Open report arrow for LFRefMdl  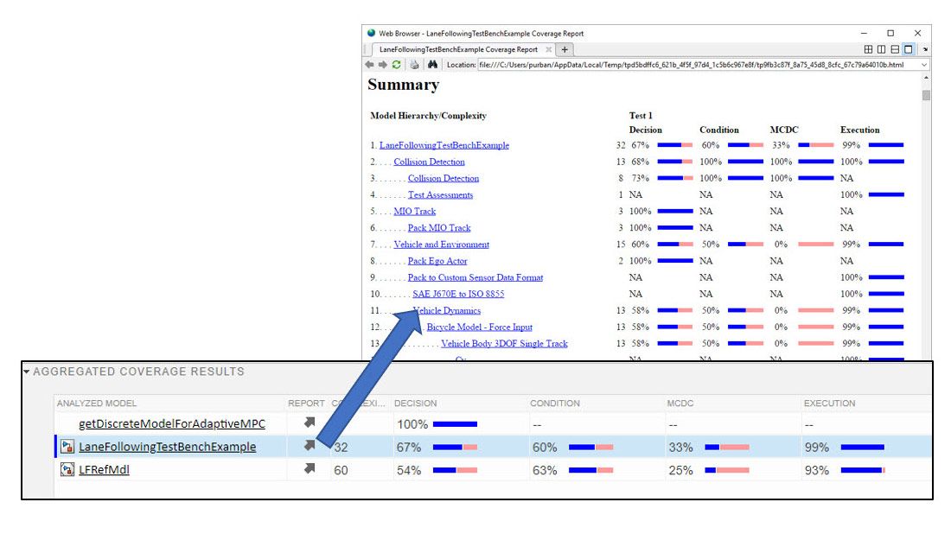tap(310, 469)
